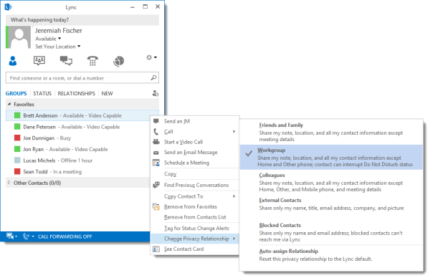Screen dimensions: 430x278
Task: Click the Lync logo in title bar
Action: [x=8, y=7]
